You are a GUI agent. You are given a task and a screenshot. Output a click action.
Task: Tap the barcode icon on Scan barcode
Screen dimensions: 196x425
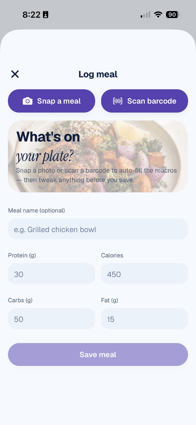(118, 101)
